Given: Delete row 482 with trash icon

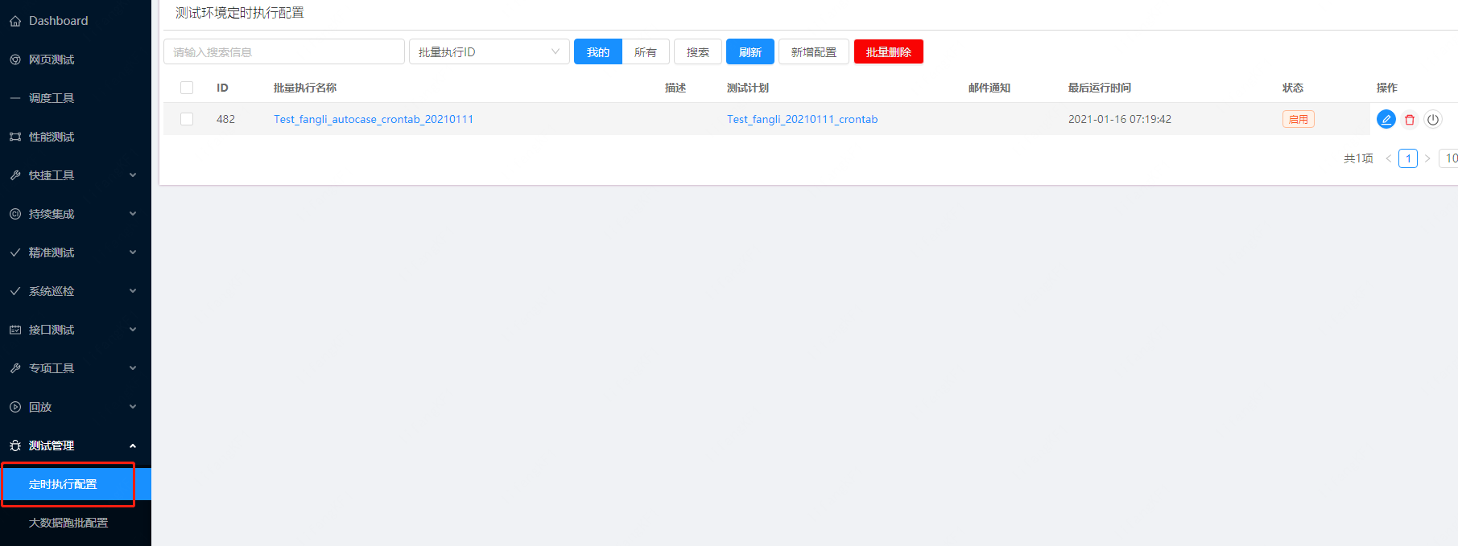Looking at the screenshot, I should coord(1410,119).
